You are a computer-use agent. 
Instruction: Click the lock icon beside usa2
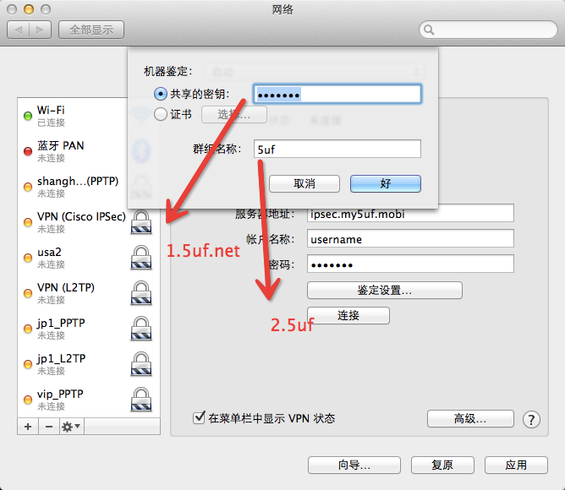click(140, 258)
